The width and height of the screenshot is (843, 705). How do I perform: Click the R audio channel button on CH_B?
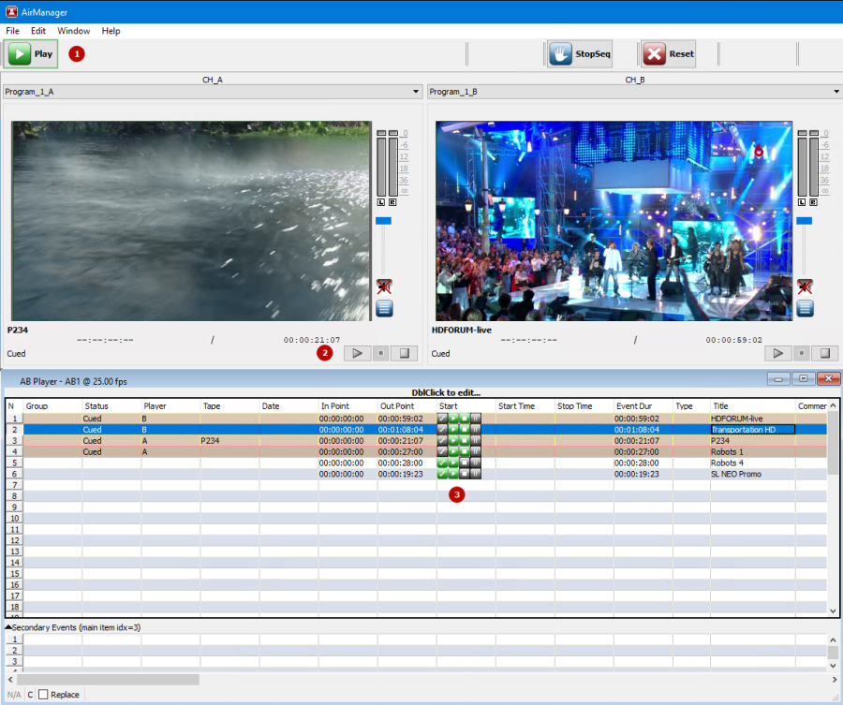click(813, 202)
